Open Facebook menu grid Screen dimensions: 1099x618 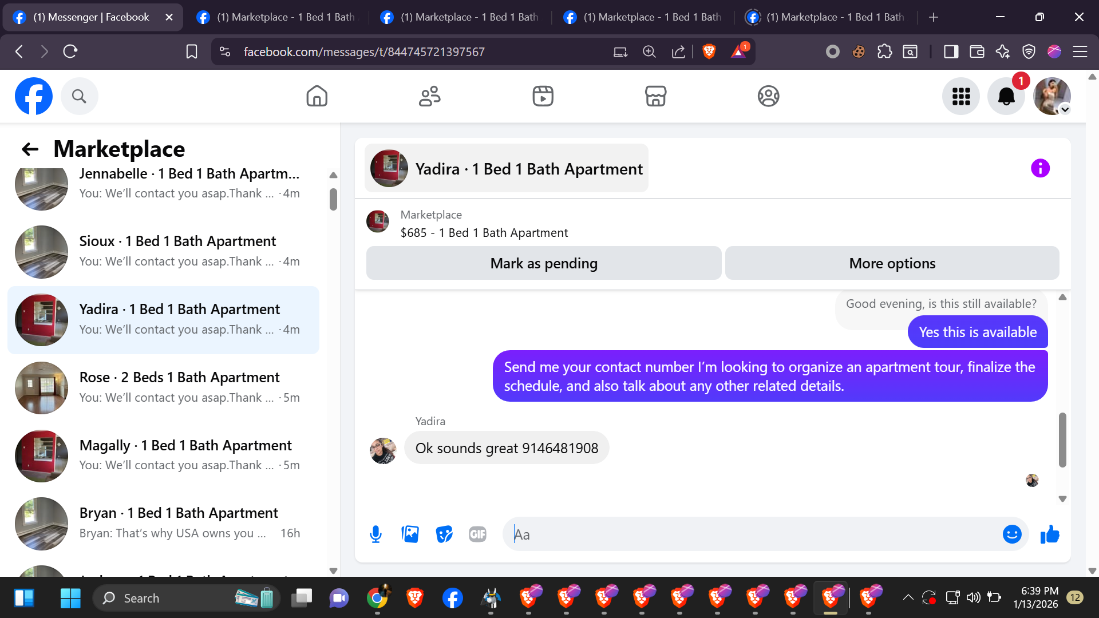click(x=961, y=96)
